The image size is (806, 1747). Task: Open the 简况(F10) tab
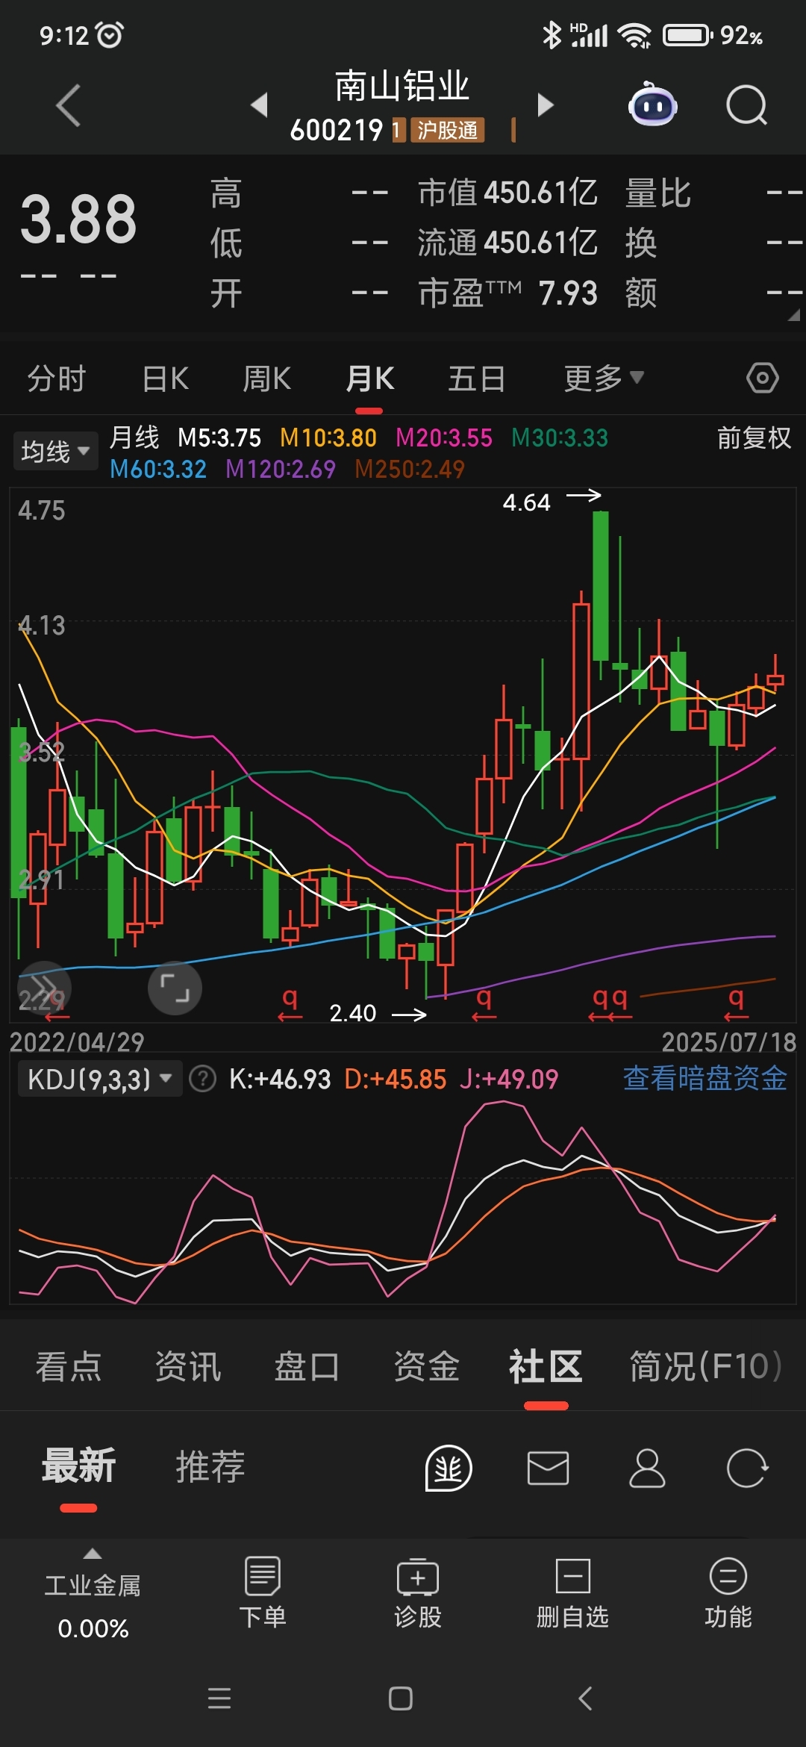tap(706, 1366)
